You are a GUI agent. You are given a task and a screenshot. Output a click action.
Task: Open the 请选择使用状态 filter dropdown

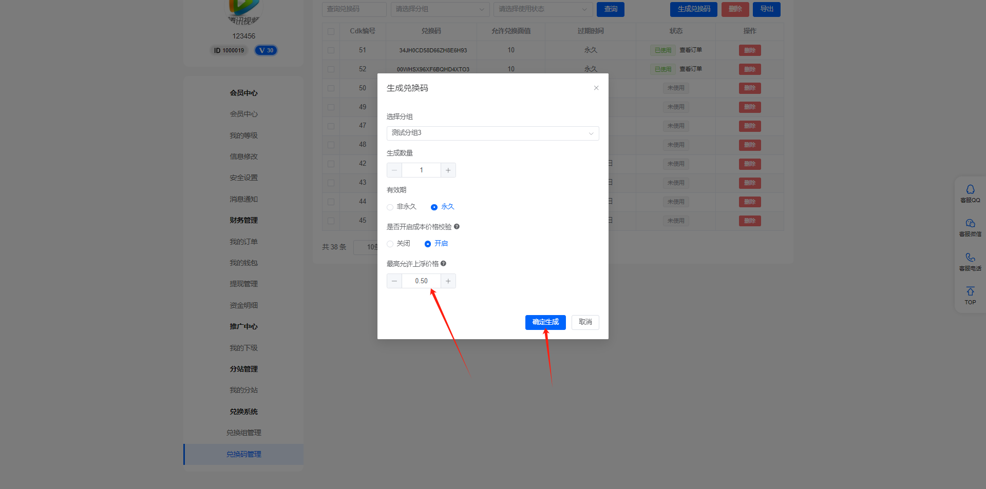pos(543,9)
